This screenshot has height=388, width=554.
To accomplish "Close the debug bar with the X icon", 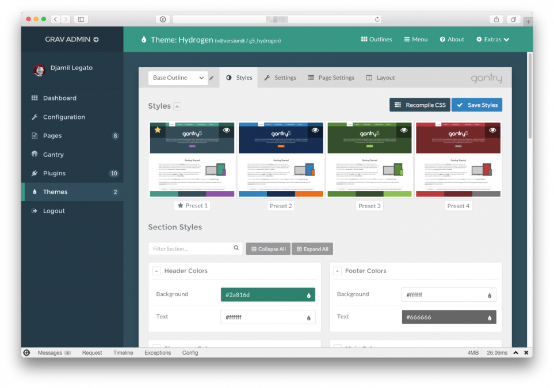I will tap(526, 352).
